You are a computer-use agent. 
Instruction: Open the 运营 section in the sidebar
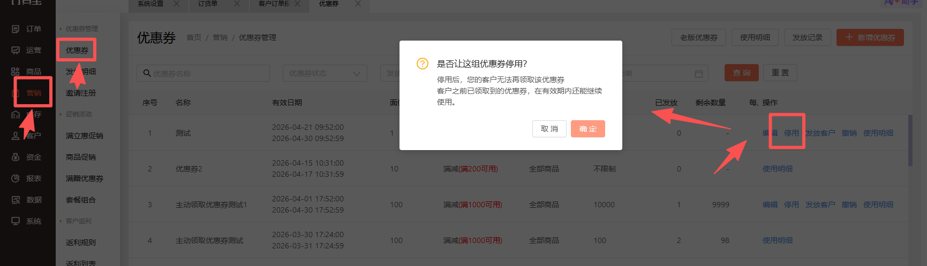(x=27, y=50)
